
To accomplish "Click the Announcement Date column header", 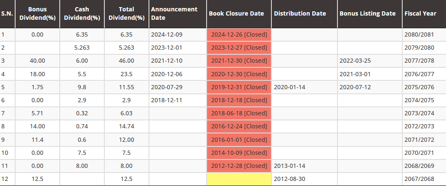I will click(x=174, y=13).
